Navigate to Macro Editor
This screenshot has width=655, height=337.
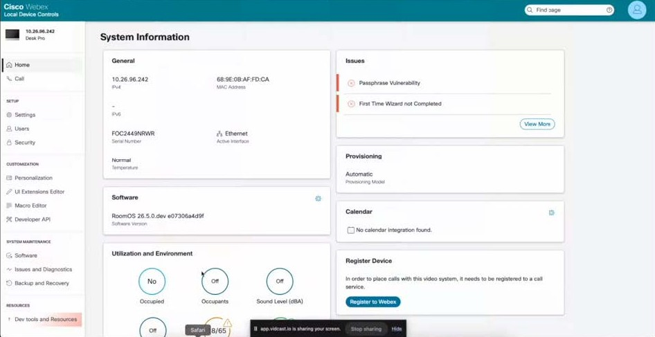point(30,206)
